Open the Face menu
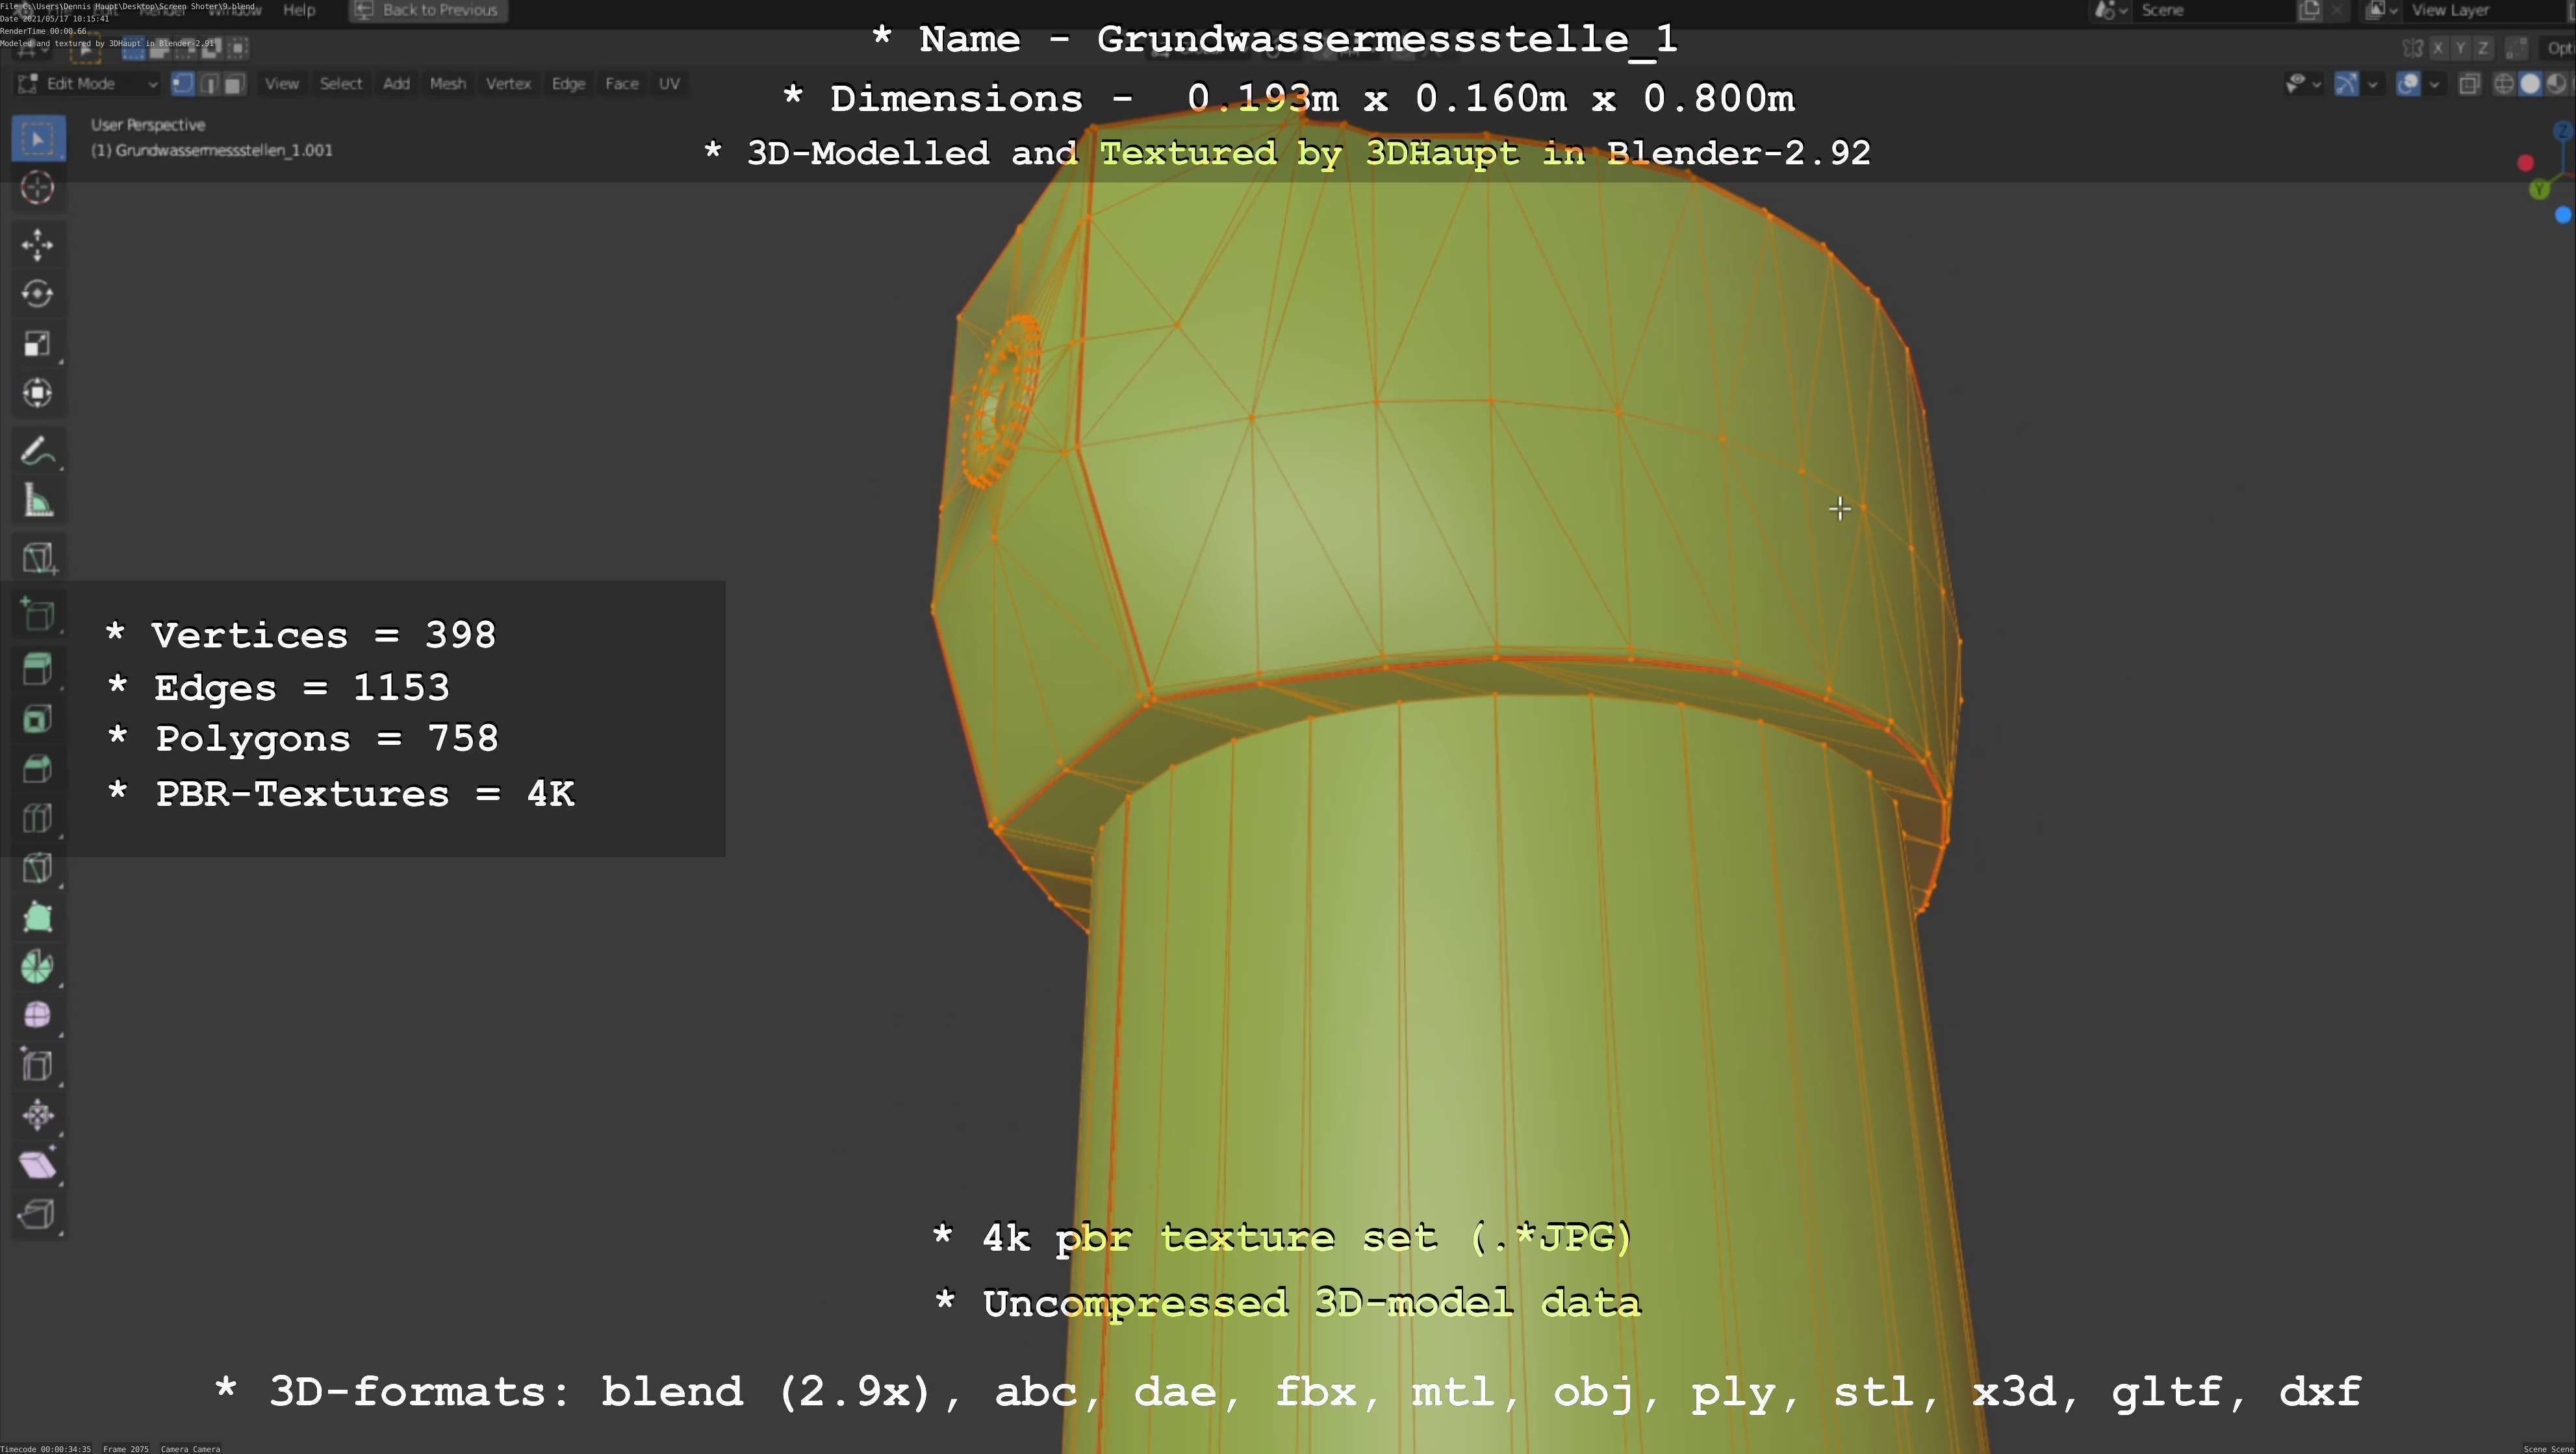The image size is (2576, 1454). tap(621, 84)
